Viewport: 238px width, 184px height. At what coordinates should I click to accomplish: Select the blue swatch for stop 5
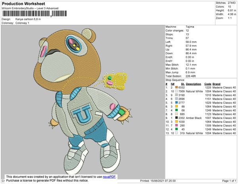click(177, 103)
